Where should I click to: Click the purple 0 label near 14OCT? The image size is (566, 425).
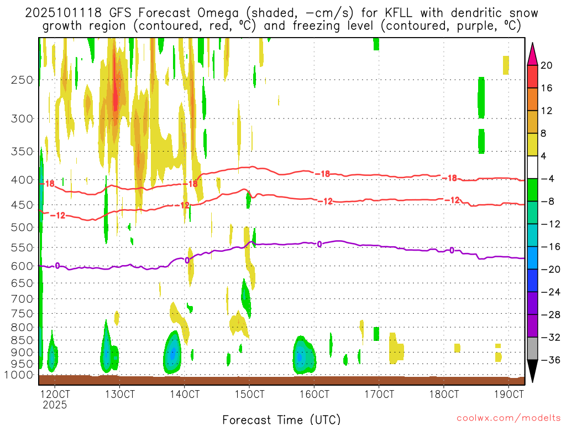click(187, 261)
